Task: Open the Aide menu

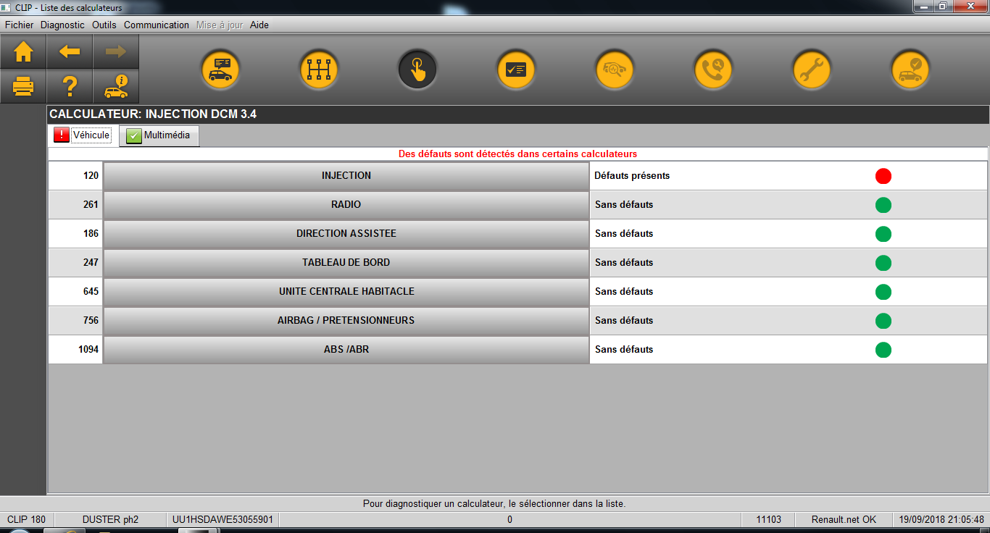Action: [259, 25]
